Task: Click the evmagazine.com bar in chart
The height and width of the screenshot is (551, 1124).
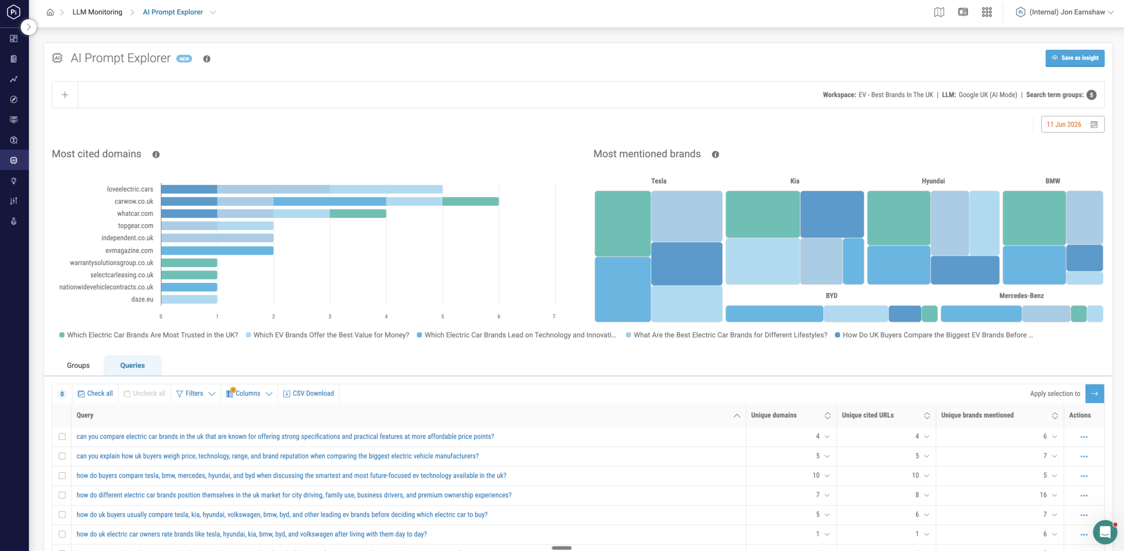Action: coord(217,251)
